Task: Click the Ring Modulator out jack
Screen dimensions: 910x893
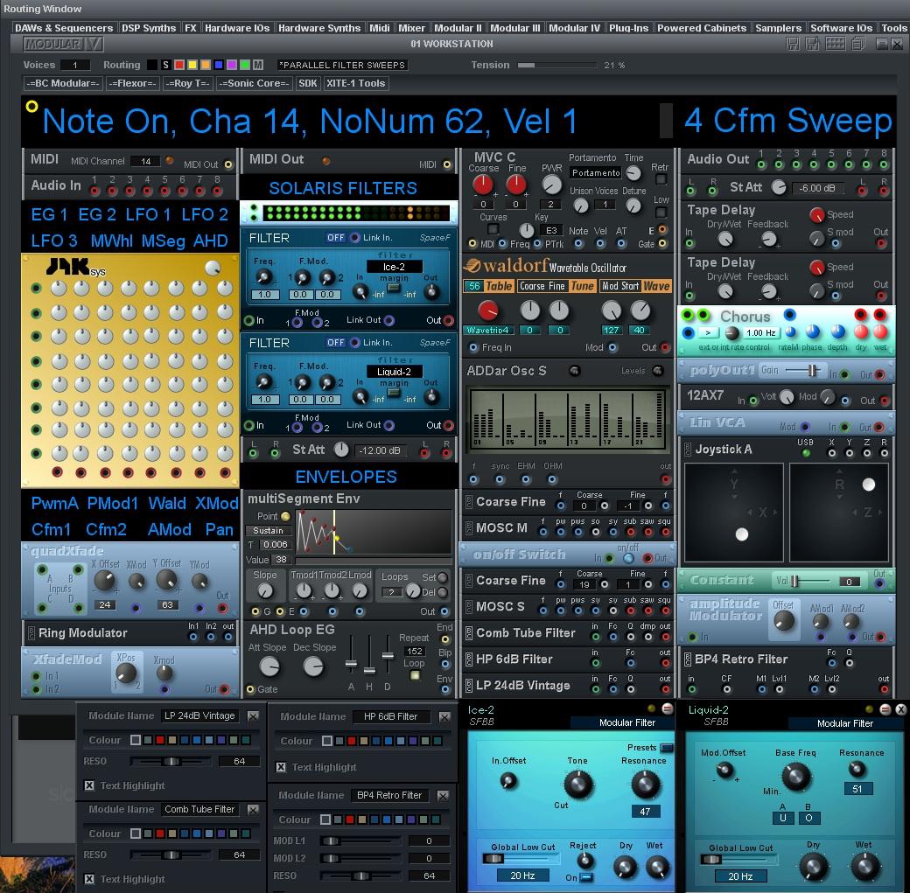Action: click(x=228, y=637)
